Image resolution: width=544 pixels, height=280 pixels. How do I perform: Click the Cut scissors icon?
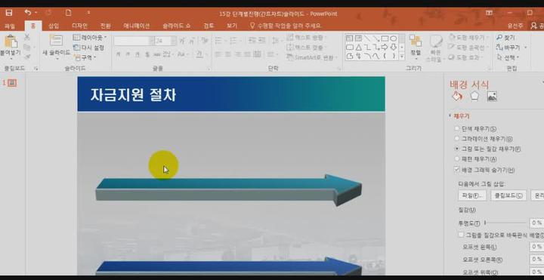[27, 37]
